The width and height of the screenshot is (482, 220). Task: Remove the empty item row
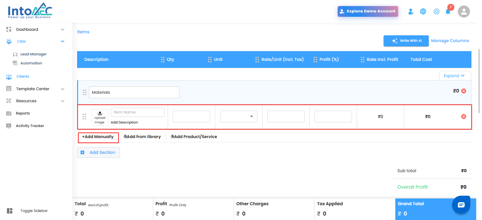click(464, 117)
